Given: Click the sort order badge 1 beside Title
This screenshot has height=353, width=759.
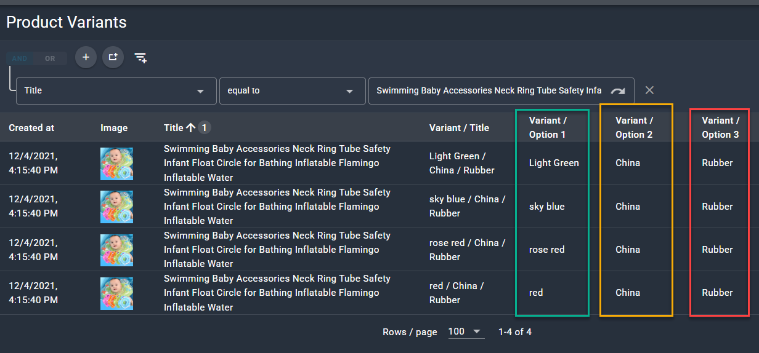Looking at the screenshot, I should point(205,127).
